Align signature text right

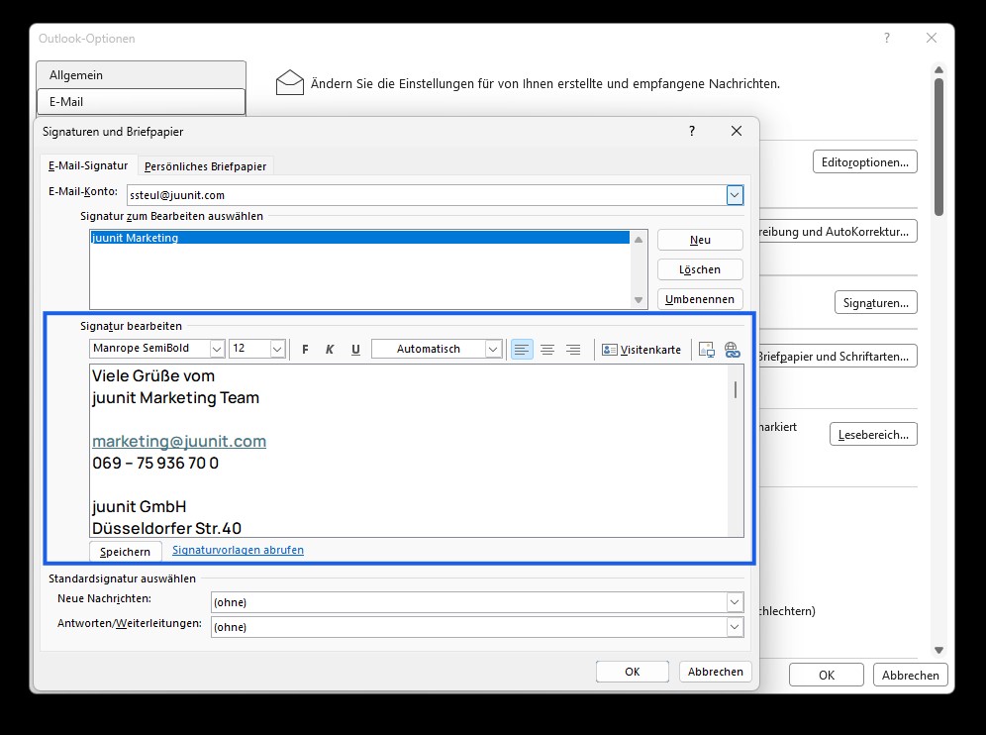573,350
